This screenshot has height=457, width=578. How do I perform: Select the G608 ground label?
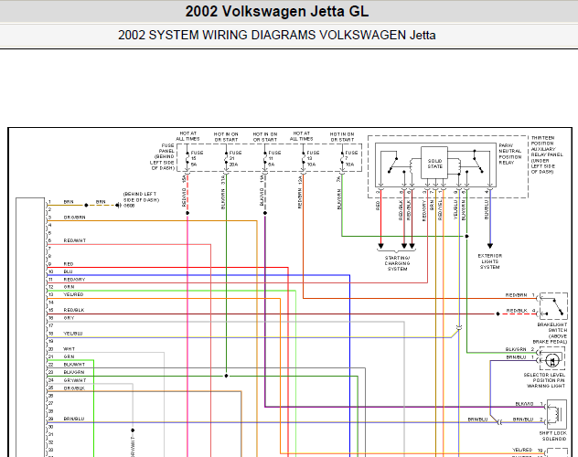[x=129, y=206]
